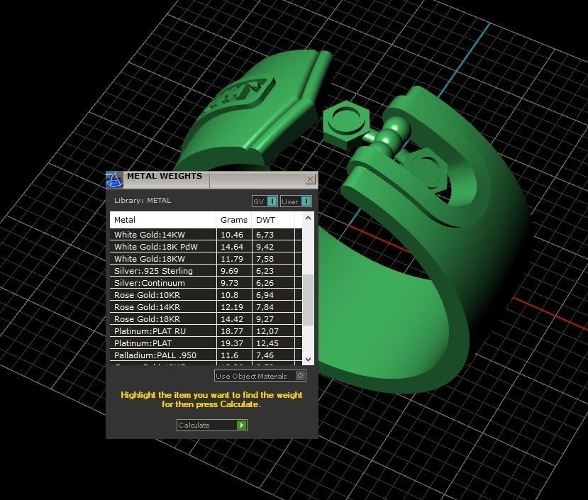This screenshot has width=588, height=500.
Task: Select the White Gold:18K PdW row
Action: click(x=206, y=247)
